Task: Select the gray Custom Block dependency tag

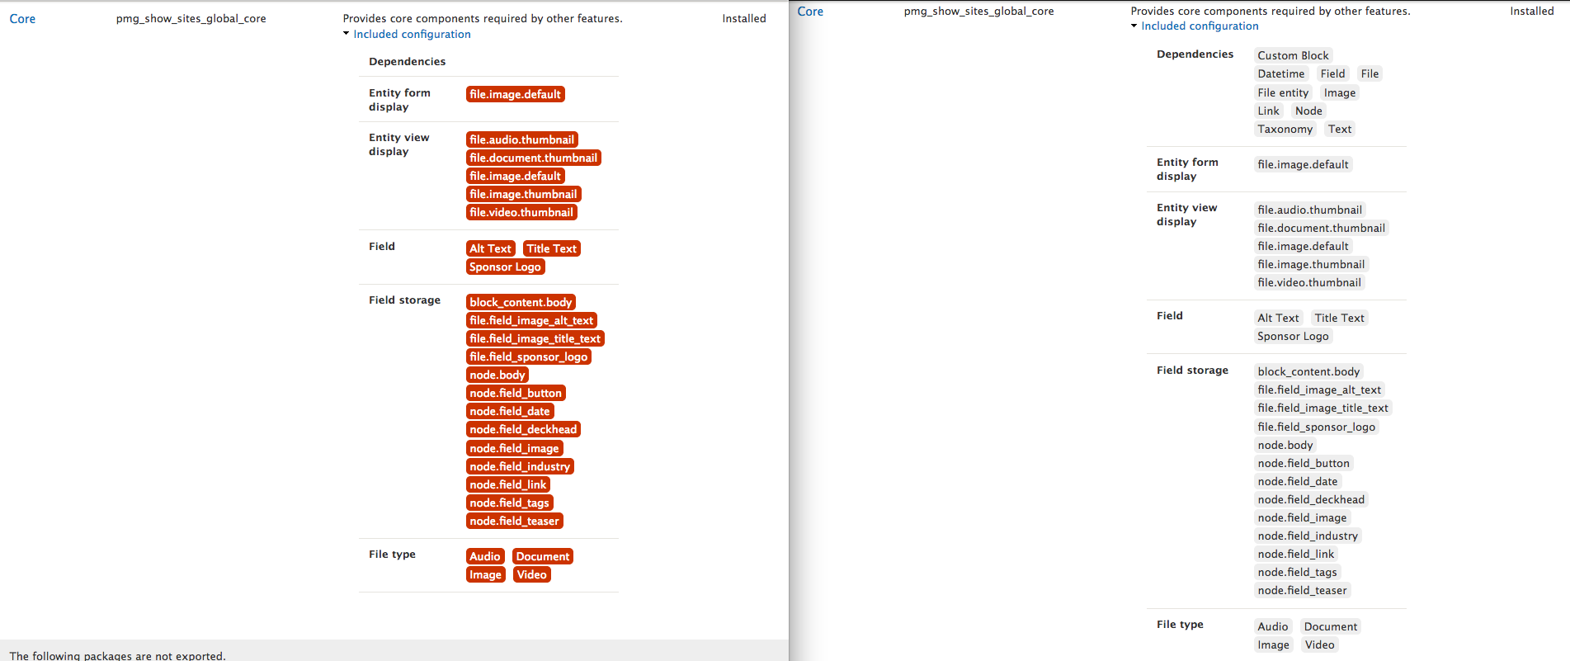Action: (1294, 55)
